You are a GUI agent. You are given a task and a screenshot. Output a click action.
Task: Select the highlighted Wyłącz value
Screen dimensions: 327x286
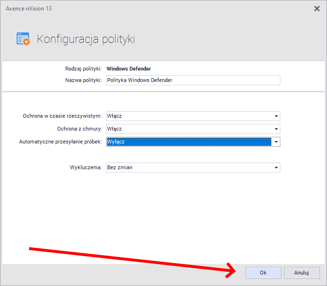coord(188,142)
